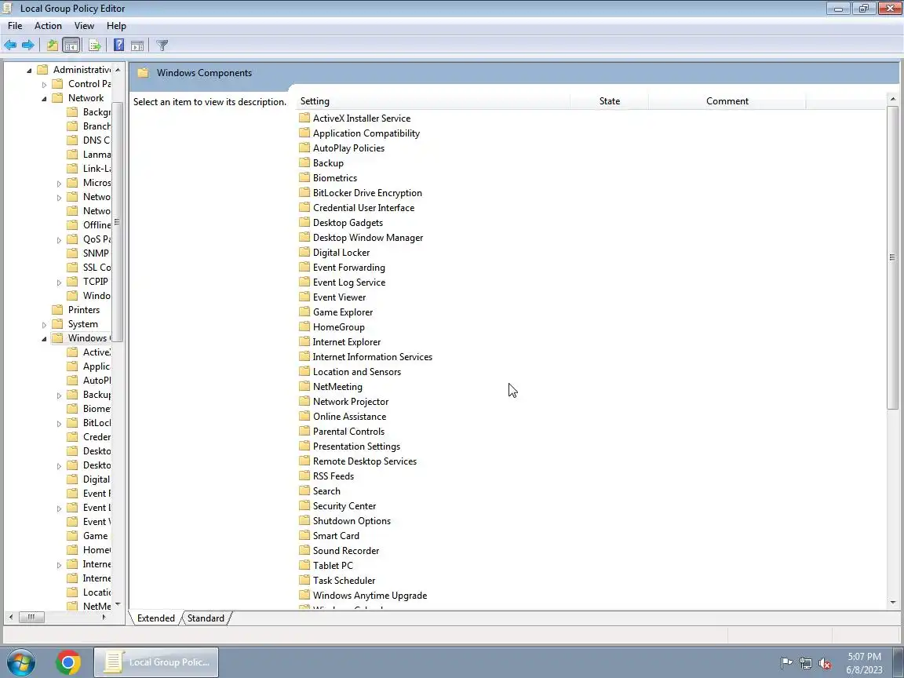Select 'Security Center' in the list
Screen dimensions: 904x678
(344, 506)
